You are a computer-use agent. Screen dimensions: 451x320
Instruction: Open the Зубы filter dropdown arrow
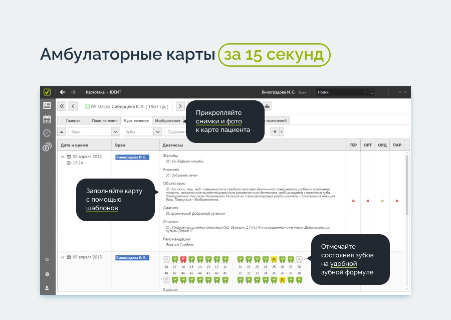[158, 132]
